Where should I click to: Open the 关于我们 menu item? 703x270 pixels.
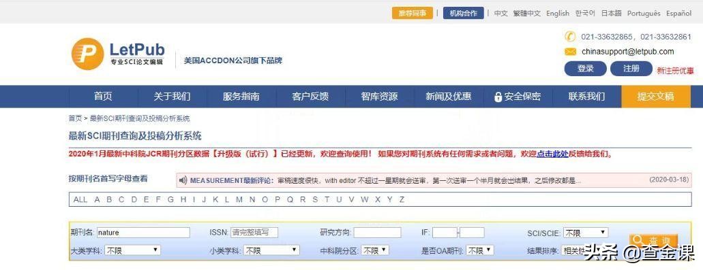coord(172,97)
